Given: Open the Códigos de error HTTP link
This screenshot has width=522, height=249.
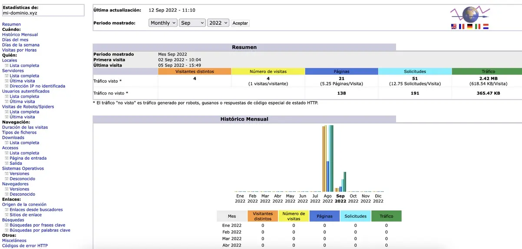Looking at the screenshot, I should pyautogui.click(x=25, y=246).
